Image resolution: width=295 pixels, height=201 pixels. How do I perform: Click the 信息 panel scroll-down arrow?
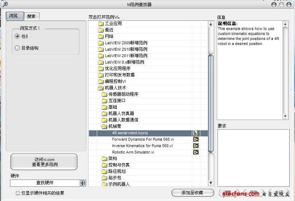285,116
